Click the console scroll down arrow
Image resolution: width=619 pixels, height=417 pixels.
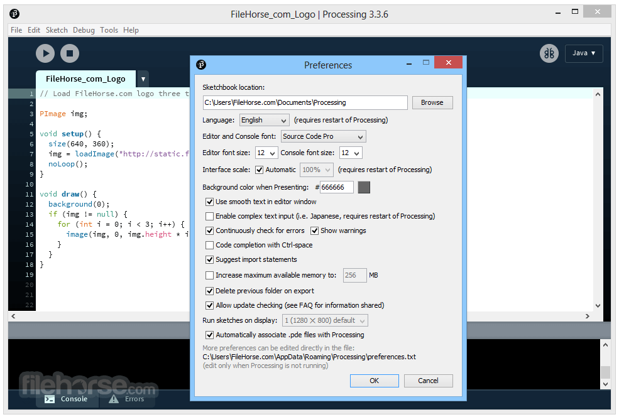(x=606, y=384)
